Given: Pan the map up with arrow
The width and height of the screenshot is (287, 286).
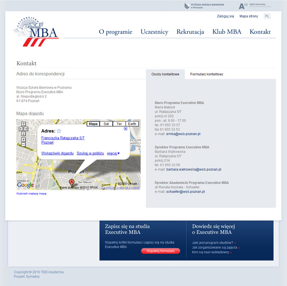Looking at the screenshot, I should tap(24, 124).
